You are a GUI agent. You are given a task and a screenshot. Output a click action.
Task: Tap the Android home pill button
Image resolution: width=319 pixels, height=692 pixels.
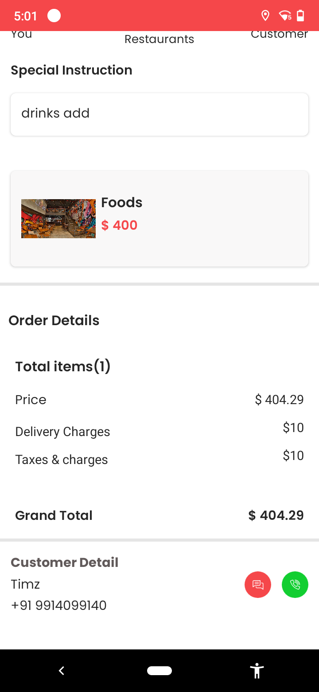159,671
